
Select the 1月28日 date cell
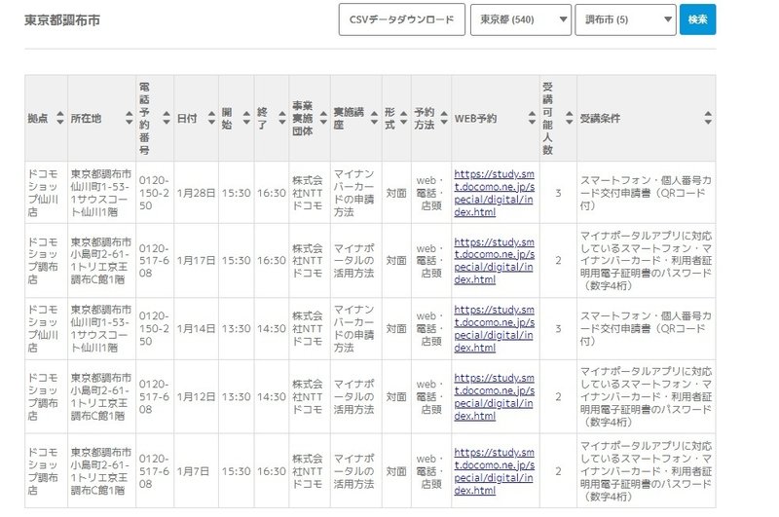[197, 193]
